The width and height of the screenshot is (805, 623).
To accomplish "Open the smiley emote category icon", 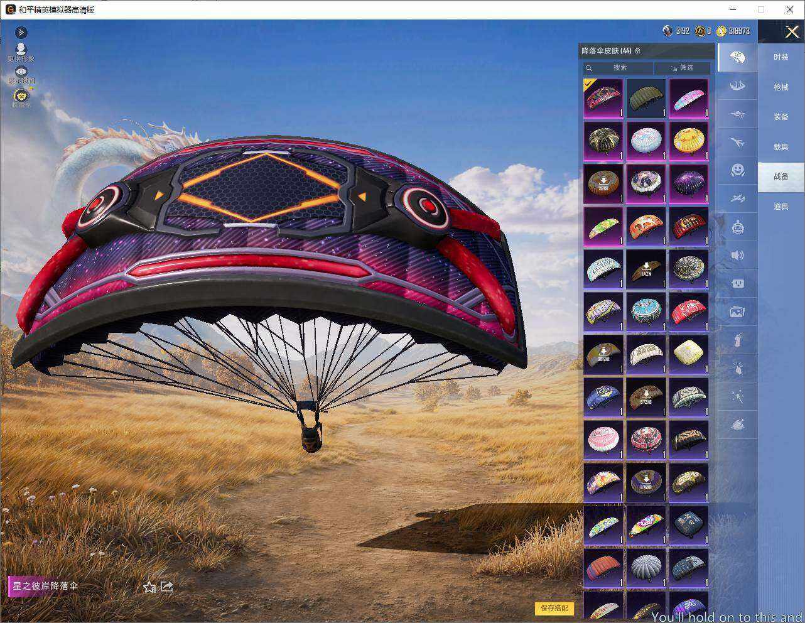I will click(x=738, y=170).
